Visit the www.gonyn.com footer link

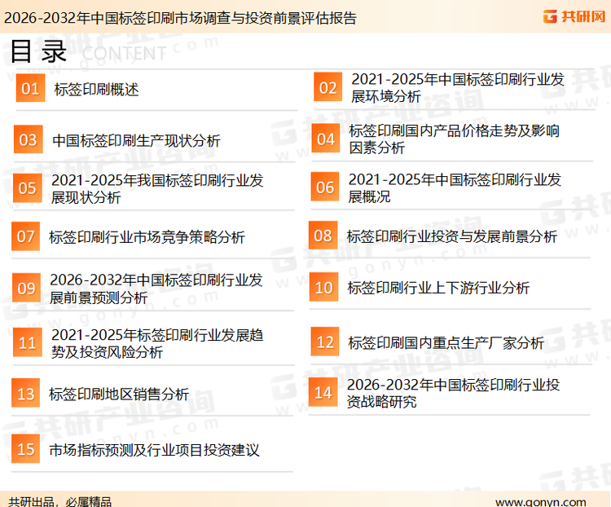click(x=541, y=501)
